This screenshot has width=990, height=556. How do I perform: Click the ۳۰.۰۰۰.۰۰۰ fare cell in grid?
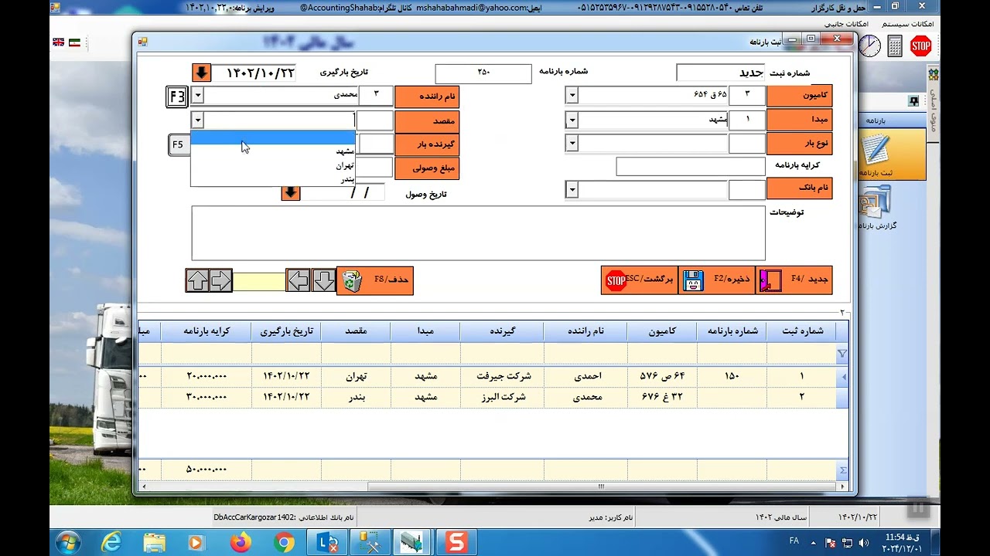point(207,397)
